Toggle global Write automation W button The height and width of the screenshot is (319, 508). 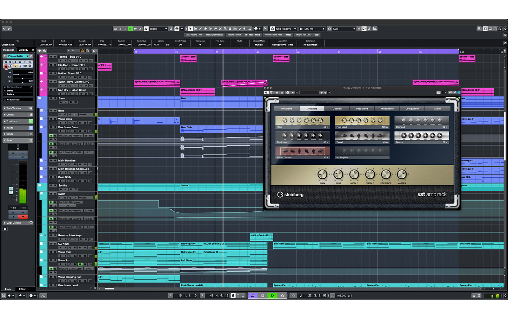(135, 29)
